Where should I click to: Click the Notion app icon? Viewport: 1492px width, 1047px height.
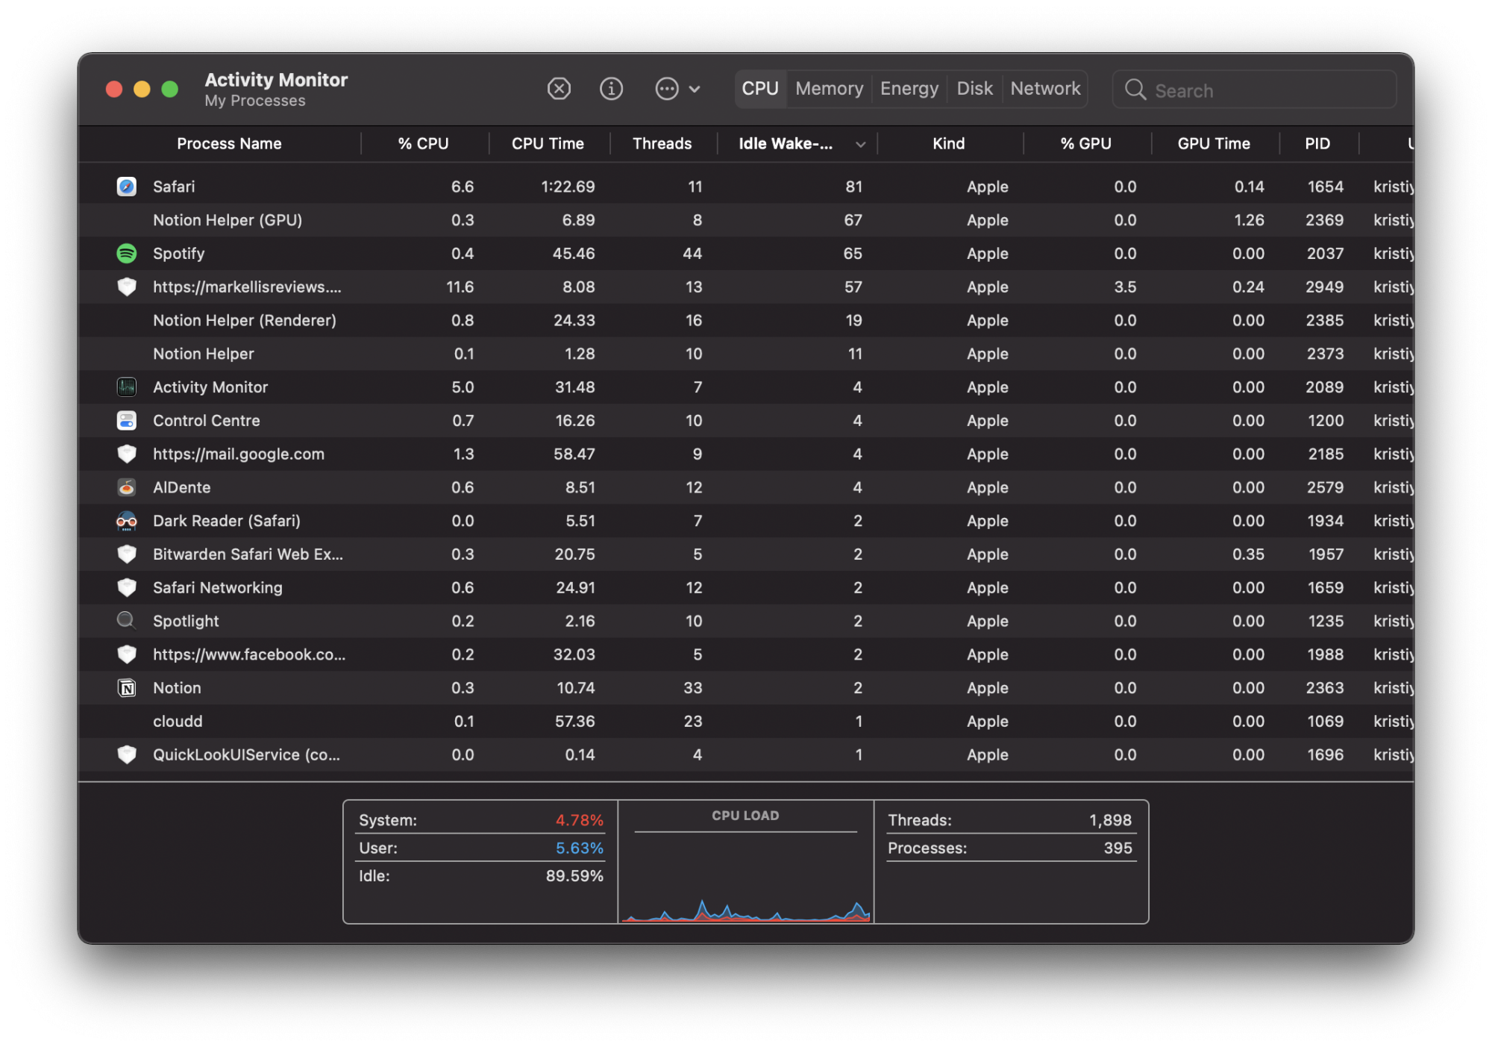[127, 688]
